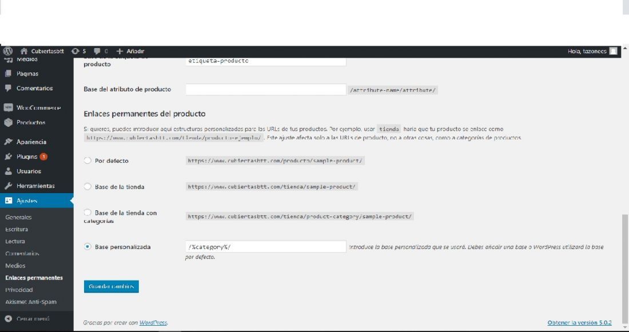The image size is (629, 332).
Task: Select Base de la tienda con categorías radio
Action: pos(87,213)
